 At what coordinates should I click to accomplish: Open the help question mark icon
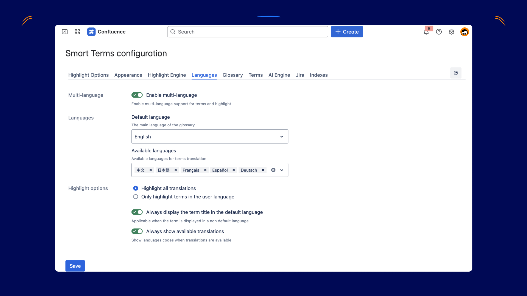[439, 32]
